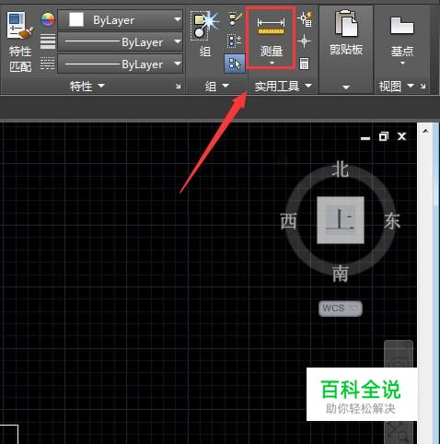This screenshot has width=440, height=444.
Task: Click the object color wheel icon
Action: [48, 20]
